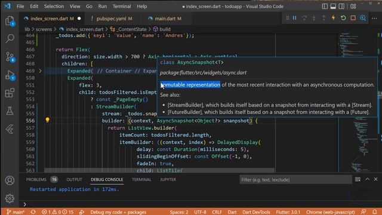
Task: Select the build breadcrumb
Action: [165, 29]
